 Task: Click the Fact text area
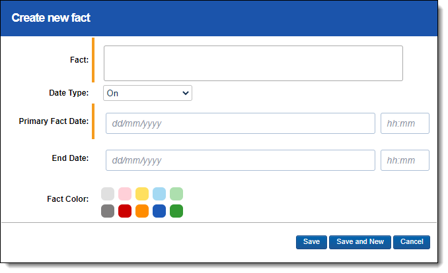[x=253, y=63]
